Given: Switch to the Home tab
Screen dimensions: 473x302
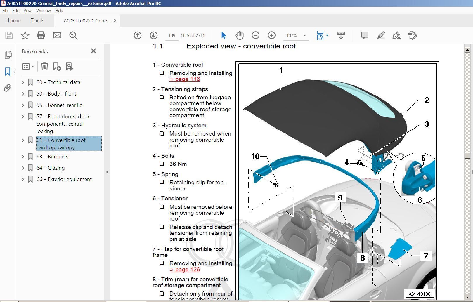Looking at the screenshot, I should point(13,20).
